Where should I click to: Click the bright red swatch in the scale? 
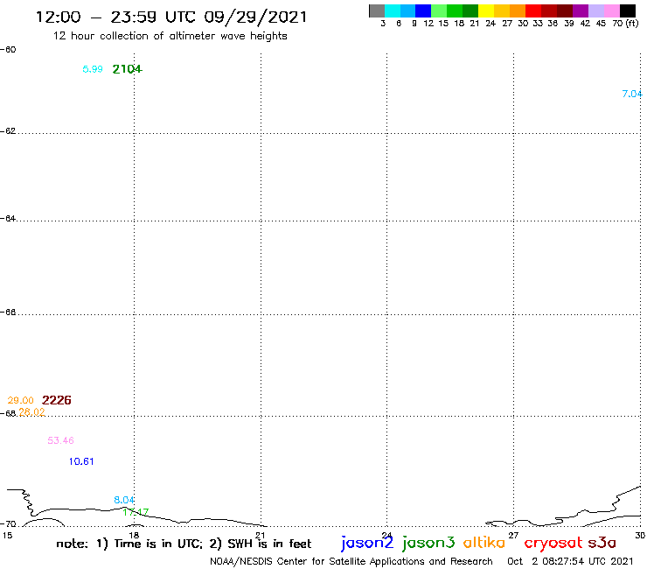pos(533,11)
